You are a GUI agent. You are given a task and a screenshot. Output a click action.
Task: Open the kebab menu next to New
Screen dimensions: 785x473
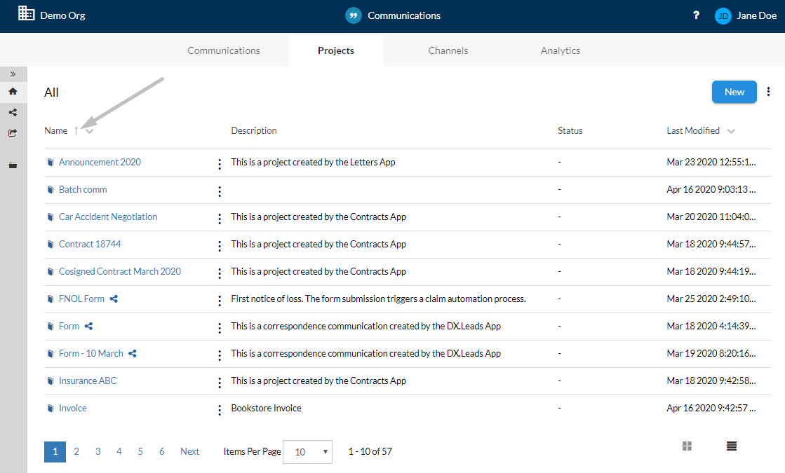coord(768,92)
